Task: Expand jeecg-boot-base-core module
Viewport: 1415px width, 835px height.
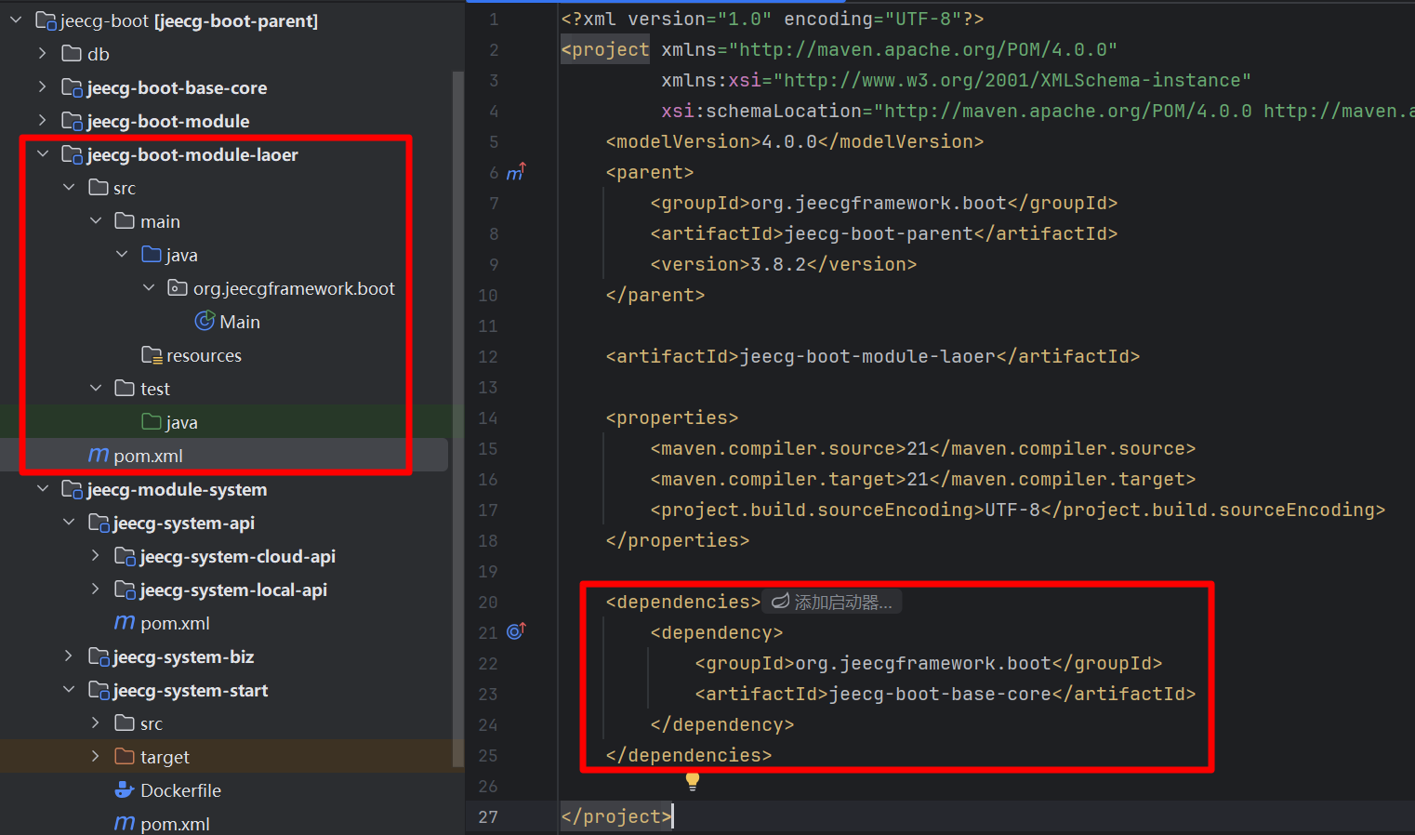Action: click(43, 86)
